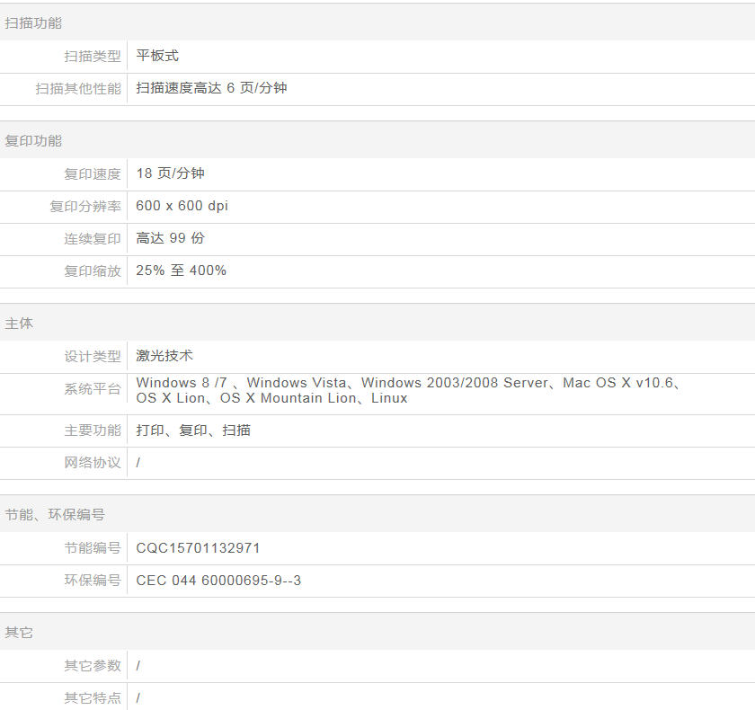Click the 打印、复印、扫描 main functions value
This screenshot has height=710, width=755.
click(x=193, y=430)
